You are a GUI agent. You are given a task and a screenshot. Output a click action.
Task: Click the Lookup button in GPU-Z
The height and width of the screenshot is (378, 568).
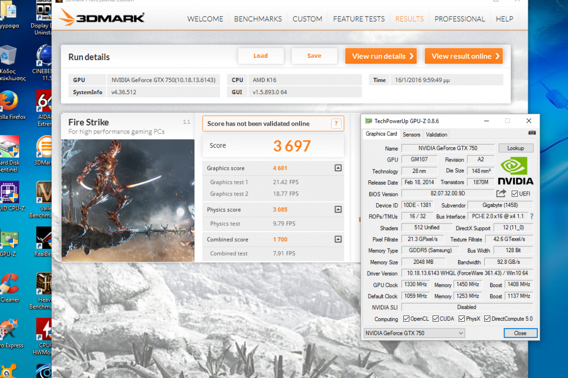[x=516, y=148]
